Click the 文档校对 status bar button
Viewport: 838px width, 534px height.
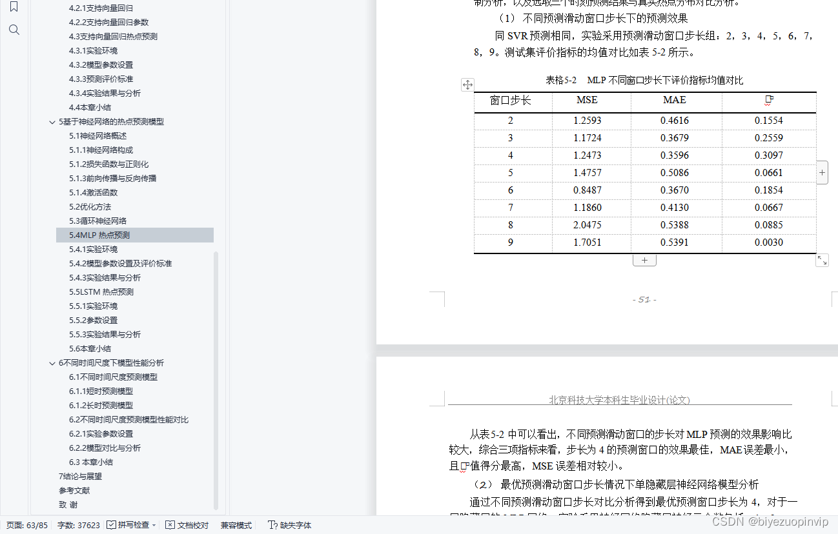(187, 525)
